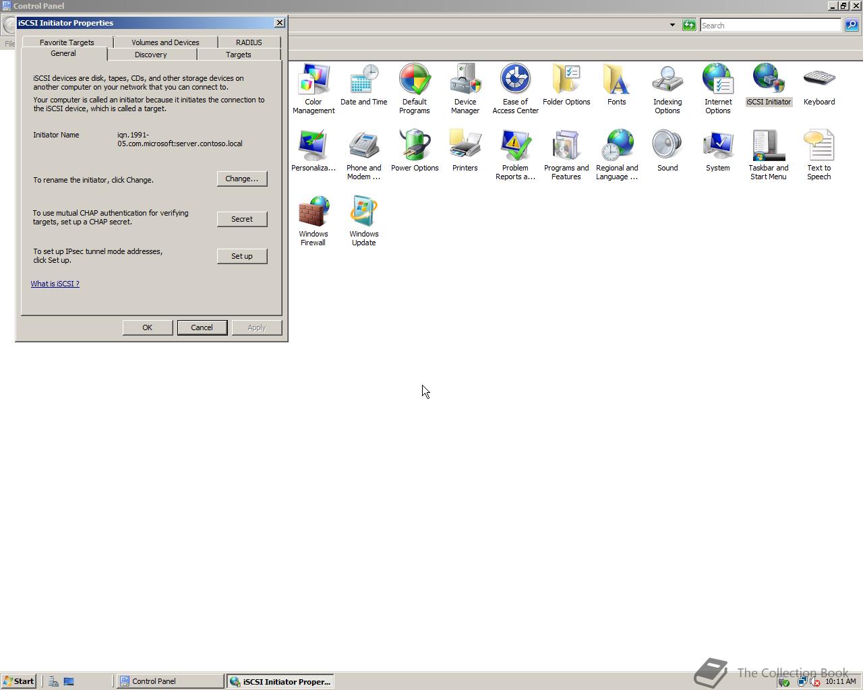Open the Color Management icon
The height and width of the screenshot is (690, 863).
(314, 89)
